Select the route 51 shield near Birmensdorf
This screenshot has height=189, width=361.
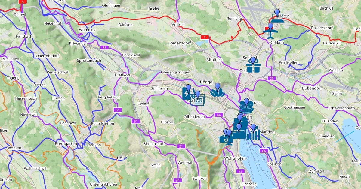coord(181,146)
